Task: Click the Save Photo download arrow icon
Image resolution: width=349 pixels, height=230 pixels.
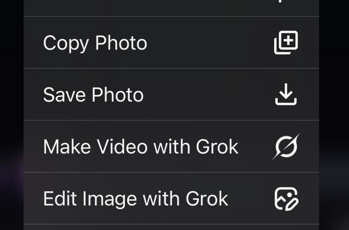Action: [x=286, y=94]
